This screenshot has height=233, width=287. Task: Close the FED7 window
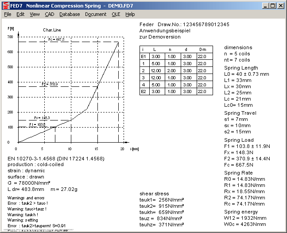[280, 6]
